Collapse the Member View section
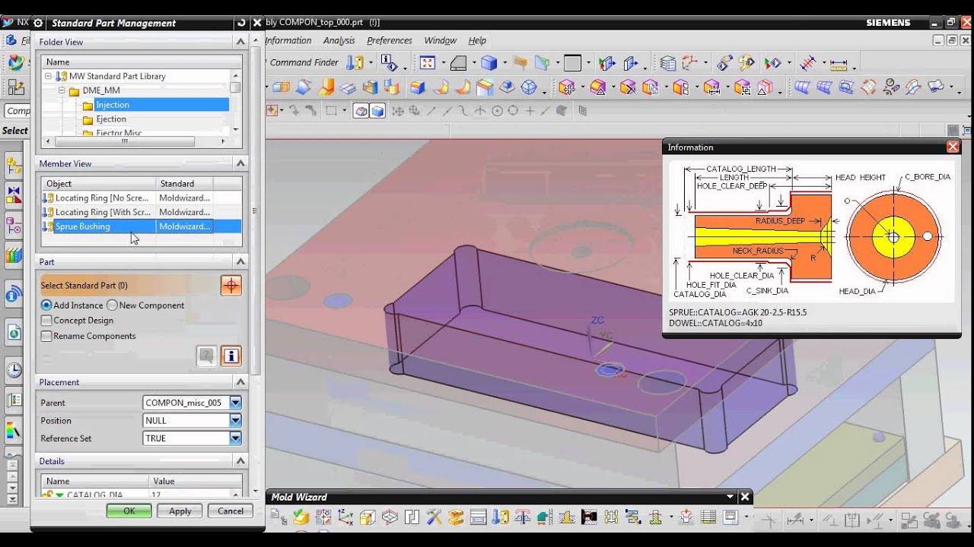974x547 pixels. pyautogui.click(x=240, y=163)
